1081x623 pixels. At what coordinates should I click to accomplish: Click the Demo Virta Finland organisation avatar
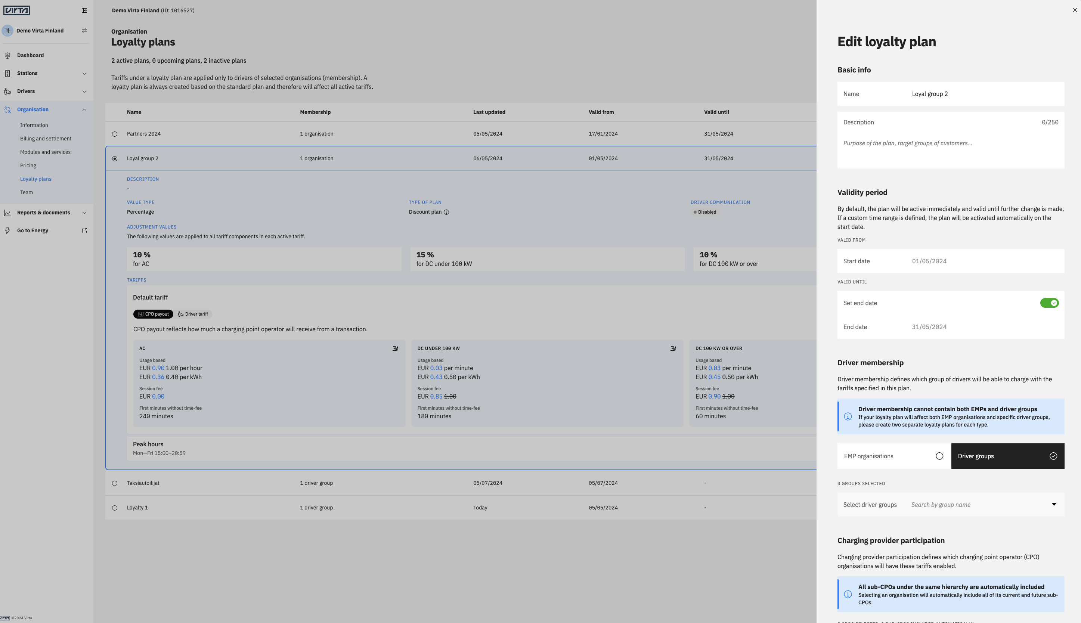[x=7, y=30]
